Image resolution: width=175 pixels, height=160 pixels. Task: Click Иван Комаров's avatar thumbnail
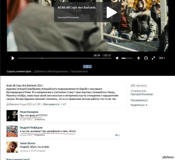click(12, 115)
